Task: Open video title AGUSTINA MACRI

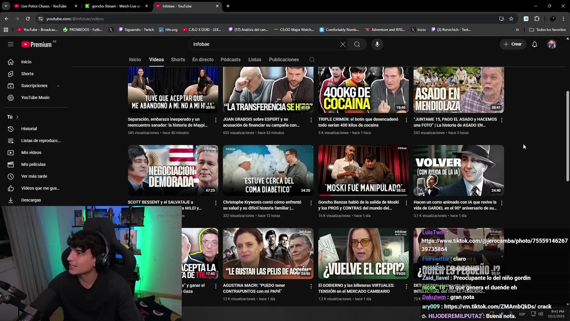Action: tap(254, 288)
